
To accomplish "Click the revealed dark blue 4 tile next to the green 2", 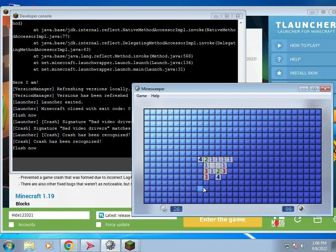I will point(200,159).
